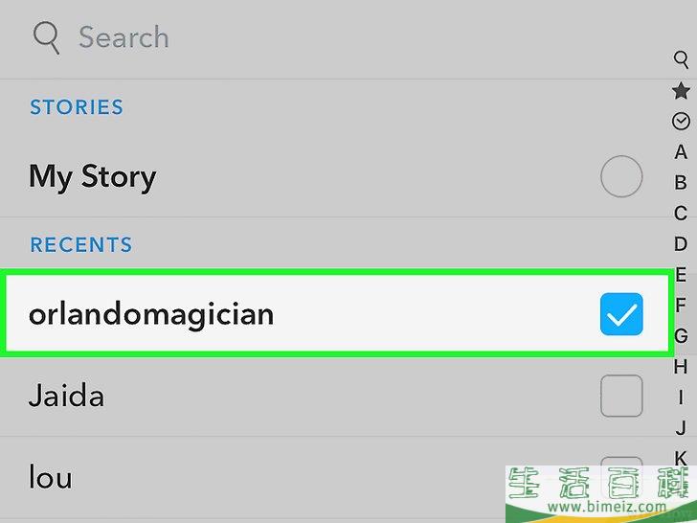697x523 pixels.
Task: Tap the lou contact name
Action: point(50,476)
